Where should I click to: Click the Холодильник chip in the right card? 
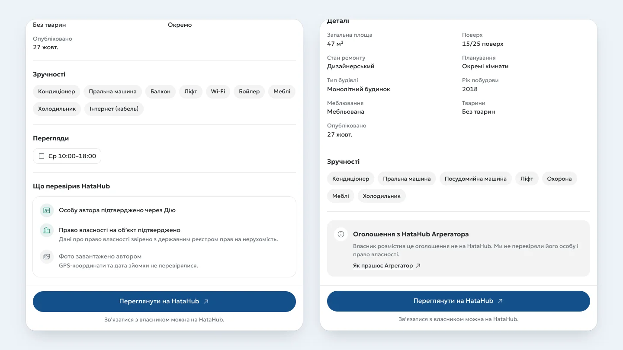382,196
